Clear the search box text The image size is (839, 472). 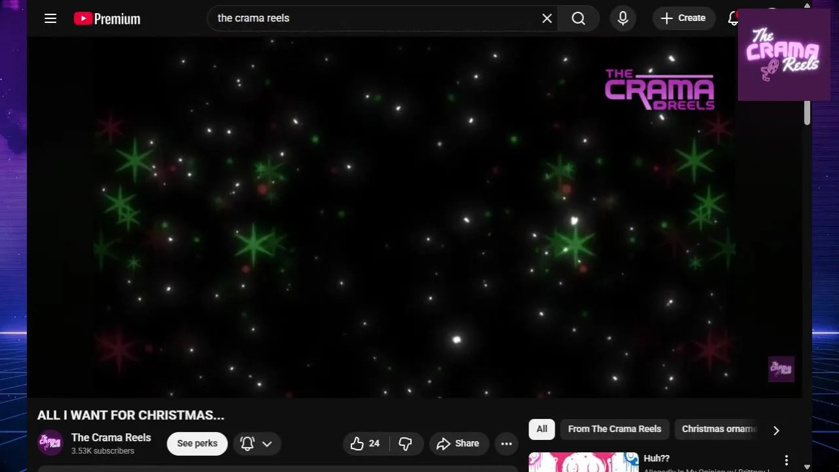point(547,18)
